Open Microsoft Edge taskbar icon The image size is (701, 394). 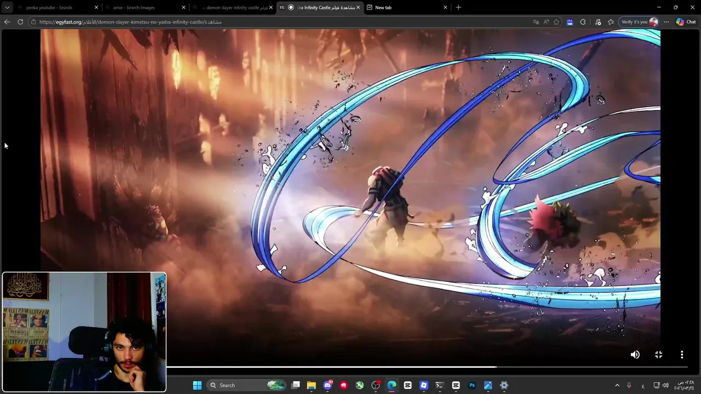click(x=392, y=385)
